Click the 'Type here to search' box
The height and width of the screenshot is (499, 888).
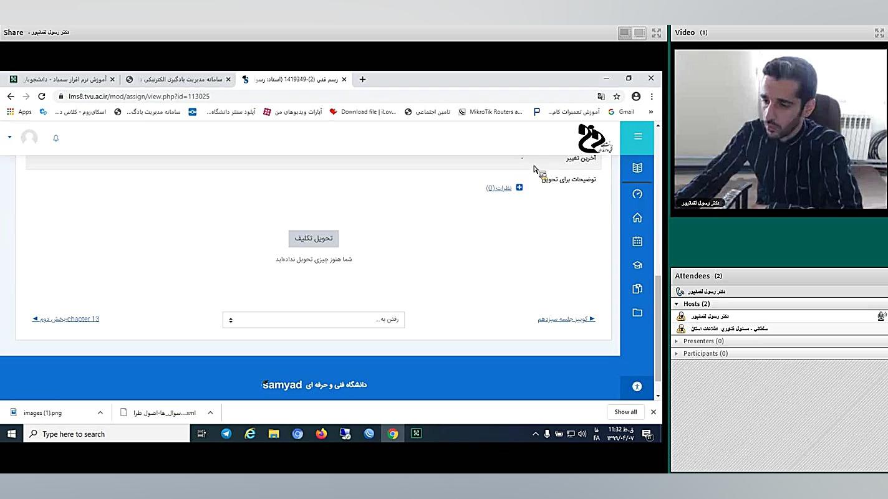pyautogui.click(x=107, y=434)
